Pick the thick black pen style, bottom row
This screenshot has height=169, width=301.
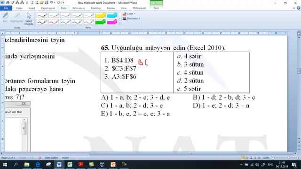pyautogui.click(x=42, y=22)
